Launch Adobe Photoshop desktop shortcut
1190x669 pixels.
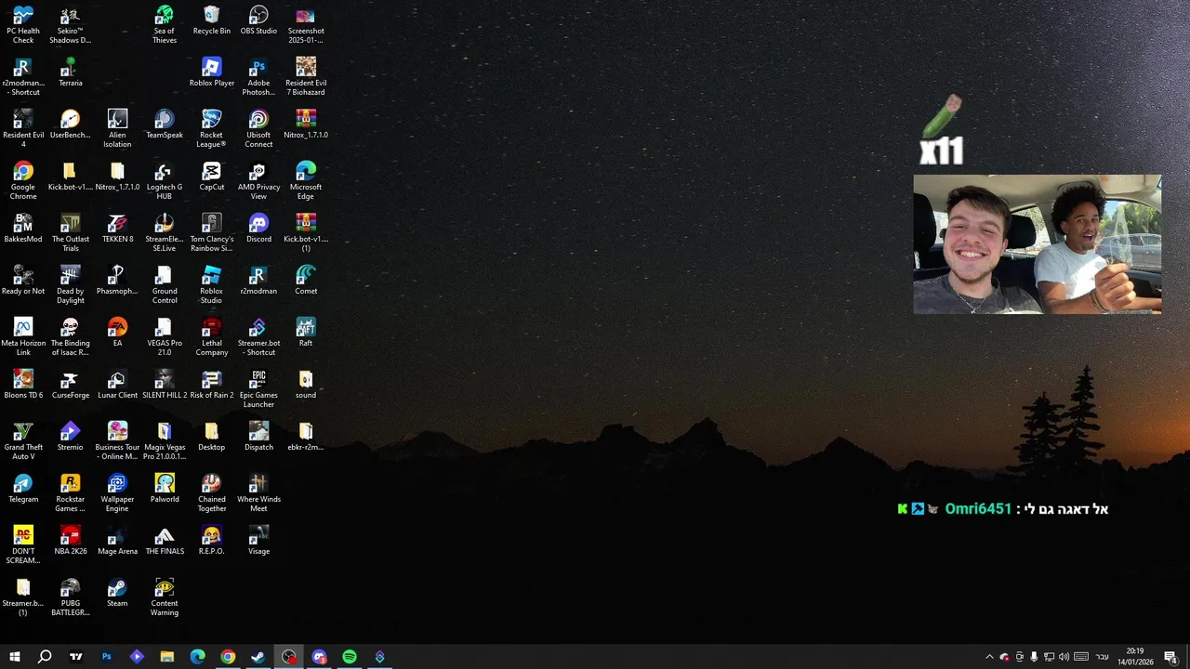(x=258, y=77)
